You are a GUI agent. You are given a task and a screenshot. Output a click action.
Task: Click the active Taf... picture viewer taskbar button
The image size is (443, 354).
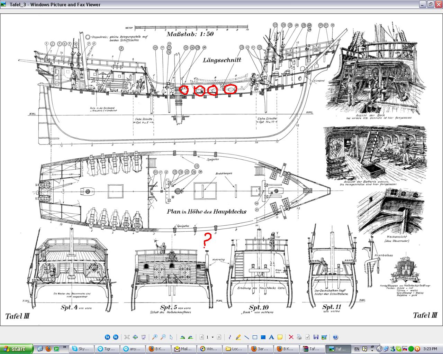pos(338,349)
